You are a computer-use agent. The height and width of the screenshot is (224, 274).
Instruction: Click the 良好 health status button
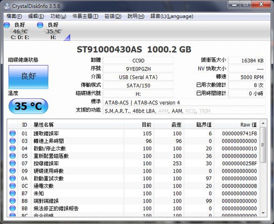[x=28, y=77]
